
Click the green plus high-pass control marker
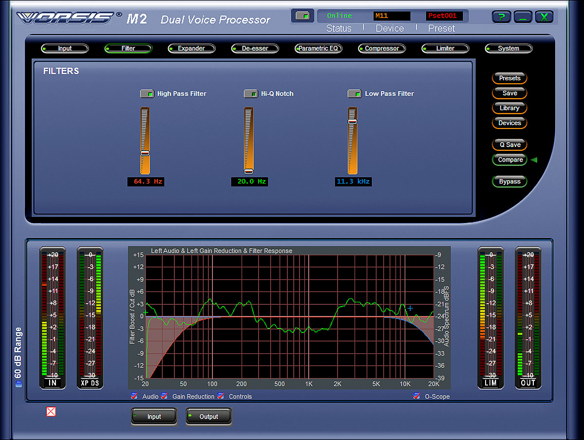click(146, 312)
